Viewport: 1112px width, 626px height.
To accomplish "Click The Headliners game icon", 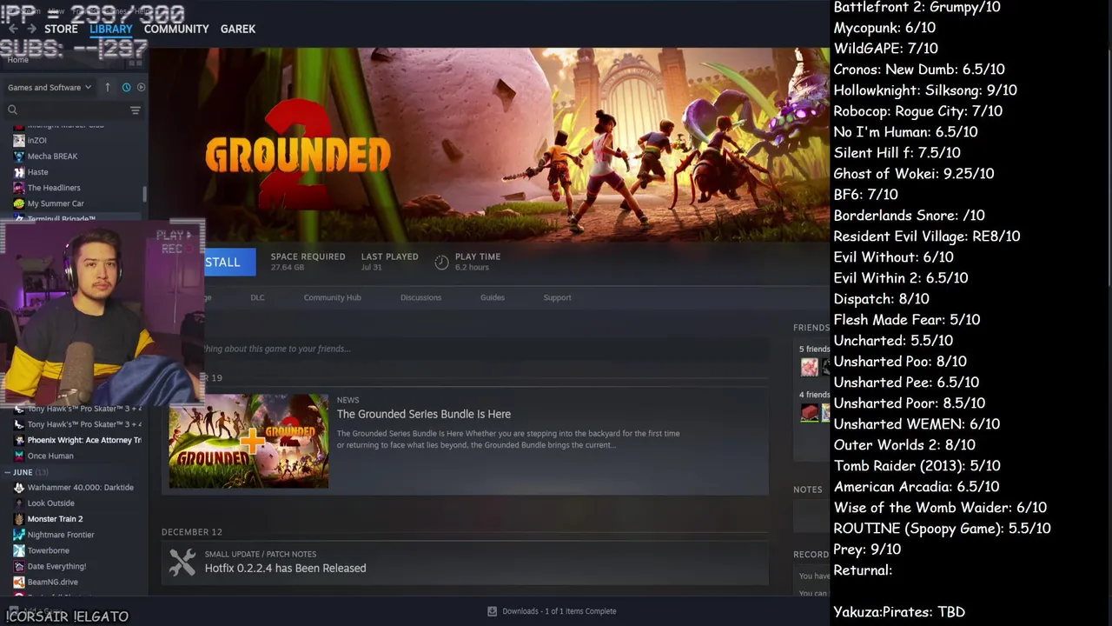I will click(19, 188).
